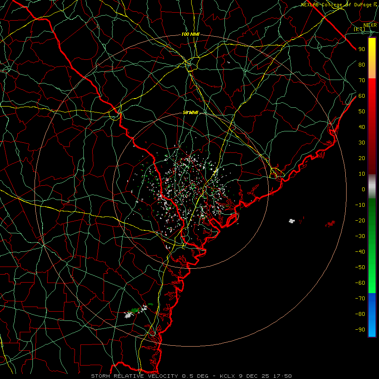The height and width of the screenshot is (379, 379).
Task: Click the "-10" value on the velocity scale
Action: pos(360,205)
